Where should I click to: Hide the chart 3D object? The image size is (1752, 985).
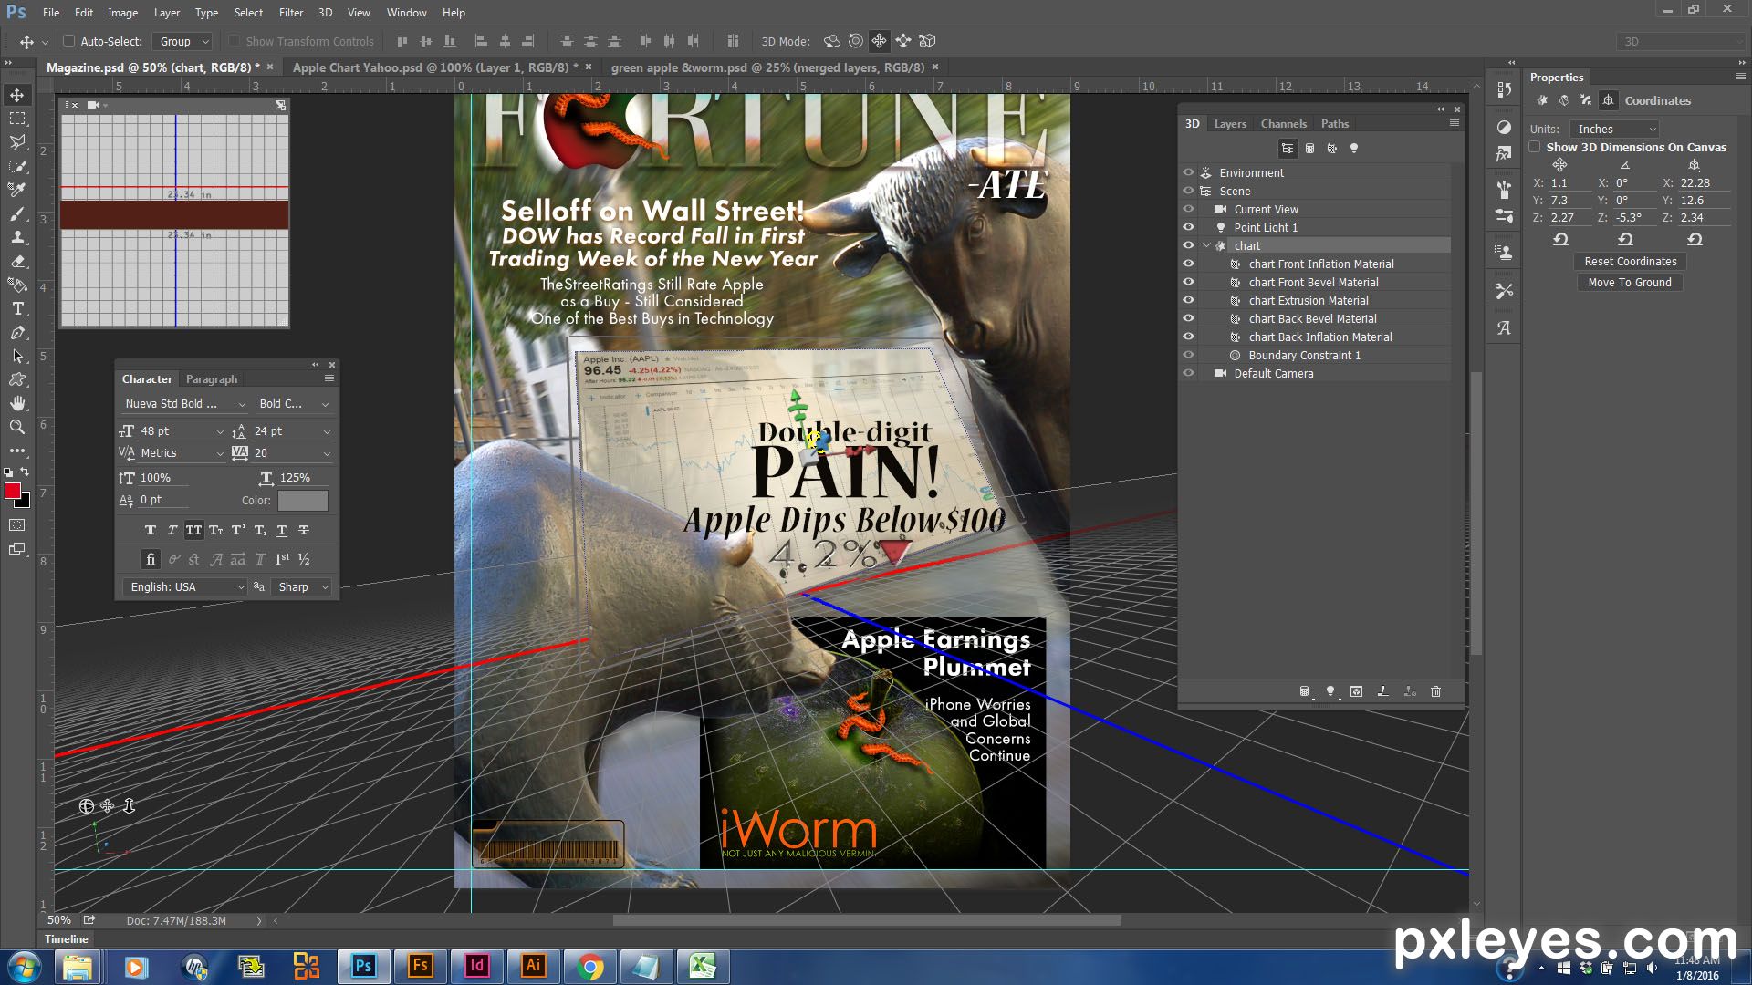1188,245
